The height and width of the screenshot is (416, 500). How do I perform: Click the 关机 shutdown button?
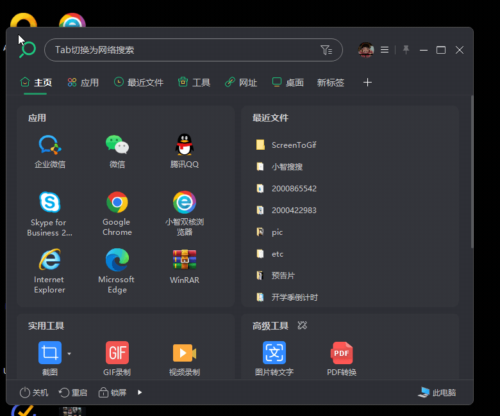pos(34,392)
